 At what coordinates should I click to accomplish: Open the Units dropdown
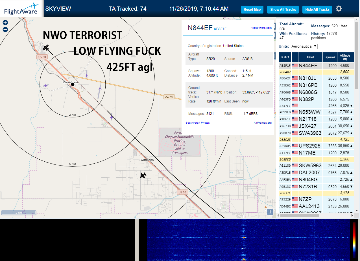304,46
